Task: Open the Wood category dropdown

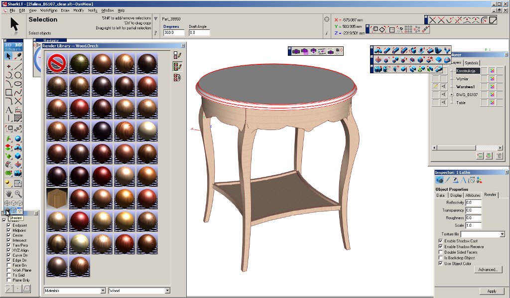Action: (167, 291)
